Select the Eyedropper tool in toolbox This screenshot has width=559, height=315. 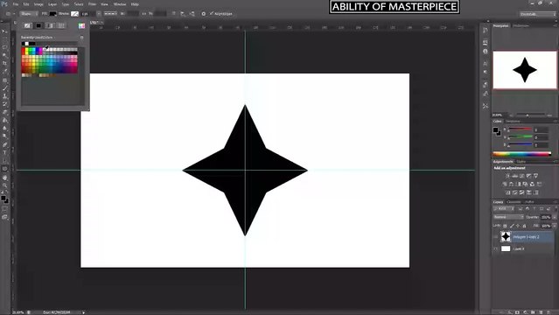tap(4, 72)
